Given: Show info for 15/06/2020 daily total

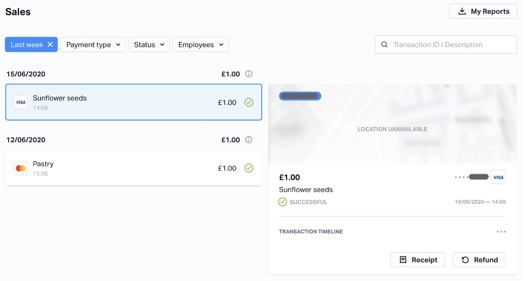Looking at the screenshot, I should pyautogui.click(x=249, y=74).
